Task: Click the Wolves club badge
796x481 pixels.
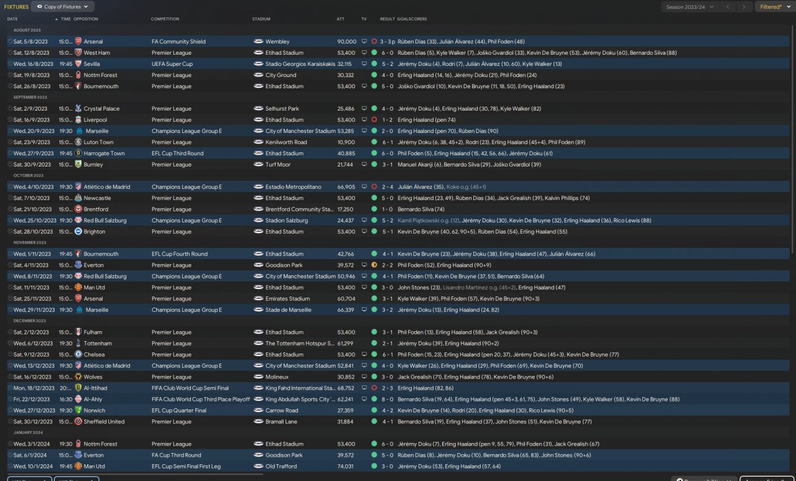Action: click(78, 377)
